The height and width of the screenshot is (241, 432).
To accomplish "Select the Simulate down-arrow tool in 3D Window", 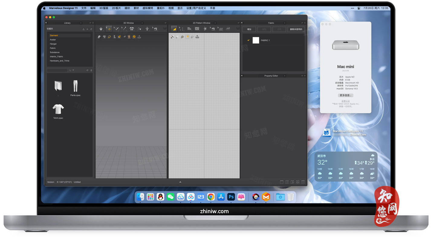I will tap(101, 29).
